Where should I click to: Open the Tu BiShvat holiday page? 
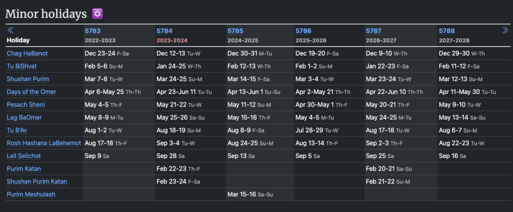pyautogui.click(x=22, y=66)
